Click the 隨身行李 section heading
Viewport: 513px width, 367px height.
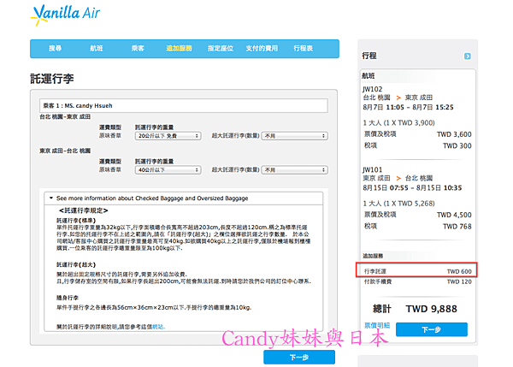pos(68,298)
